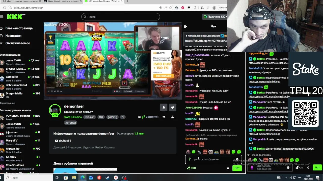Image resolution: width=323 pixels, height=181 pixels.
Task: Click the 500 channel points icon
Action: [191, 168]
